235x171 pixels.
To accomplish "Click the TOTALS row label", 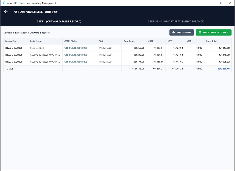I will click(x=9, y=69).
